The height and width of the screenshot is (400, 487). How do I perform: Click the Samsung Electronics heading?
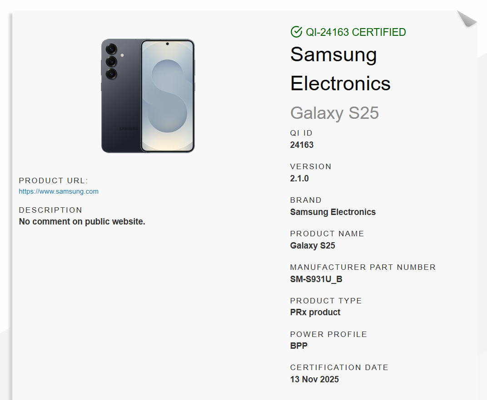[x=340, y=69]
